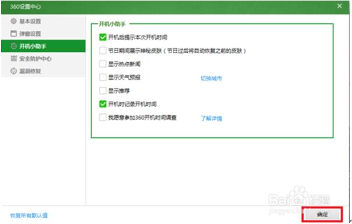This screenshot has width=352, height=224.
Task: Uncheck 开机时记录开机时间 checkbox
Action: [102, 104]
